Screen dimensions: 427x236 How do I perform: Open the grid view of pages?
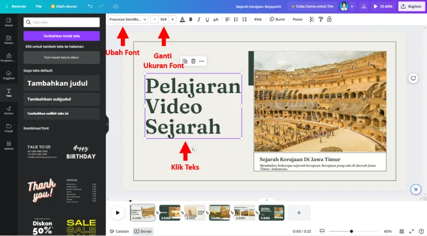click(x=402, y=231)
